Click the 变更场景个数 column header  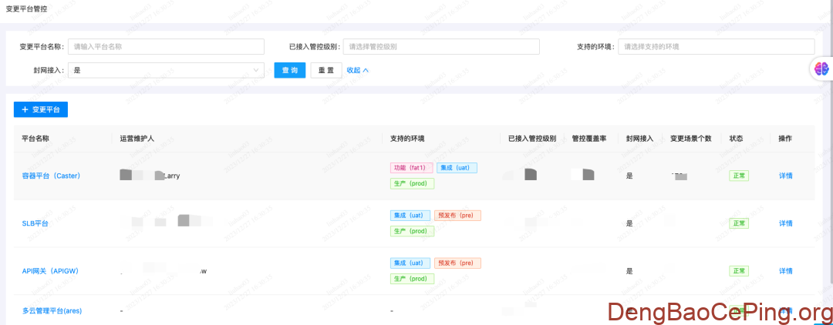click(x=690, y=139)
